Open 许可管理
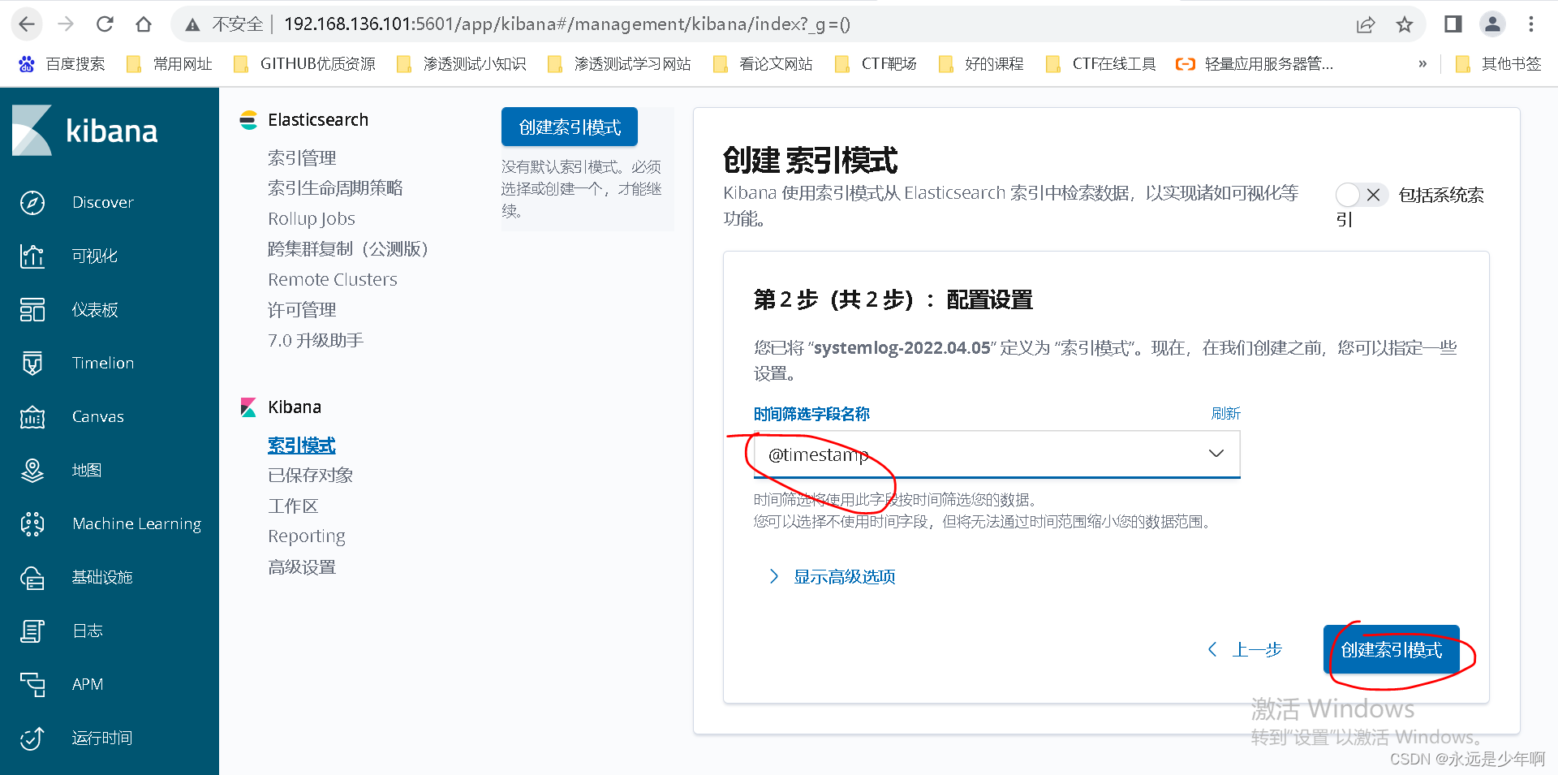 [302, 309]
